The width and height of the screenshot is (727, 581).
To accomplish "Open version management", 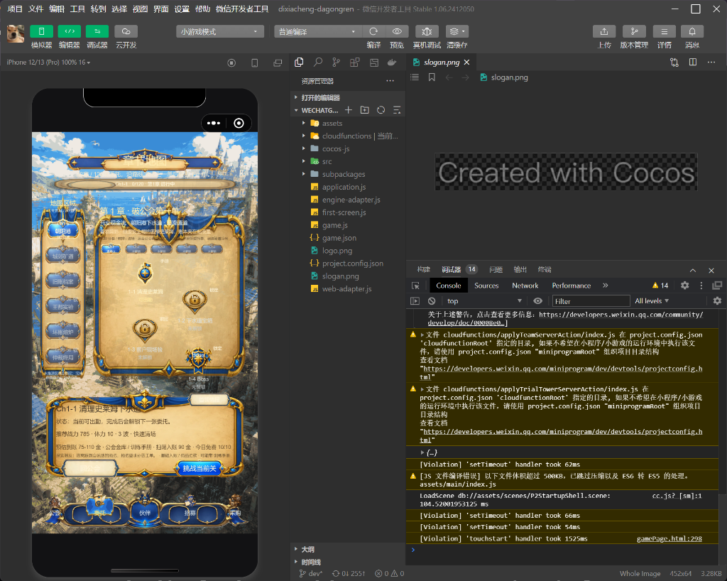I will click(634, 31).
